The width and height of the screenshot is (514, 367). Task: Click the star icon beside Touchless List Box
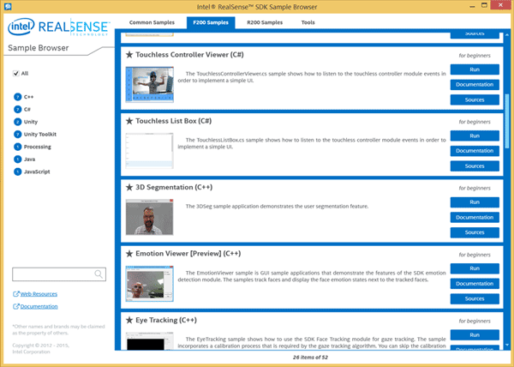(129, 121)
